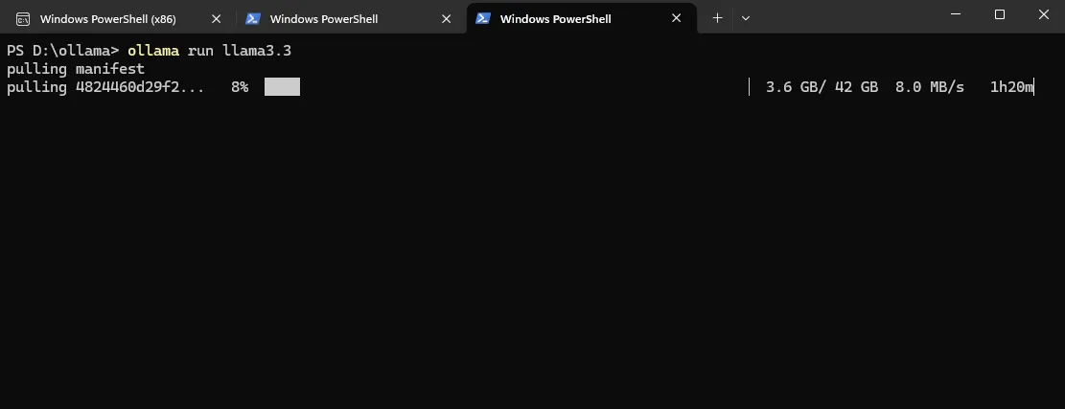This screenshot has width=1065, height=409.
Task: Click the 8% progress value
Action: click(240, 87)
